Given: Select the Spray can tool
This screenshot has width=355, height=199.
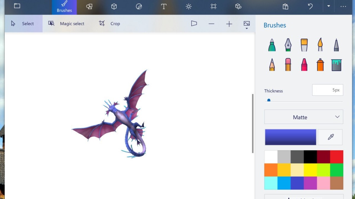Looking at the screenshot, I should pyautogui.click(x=320, y=65).
